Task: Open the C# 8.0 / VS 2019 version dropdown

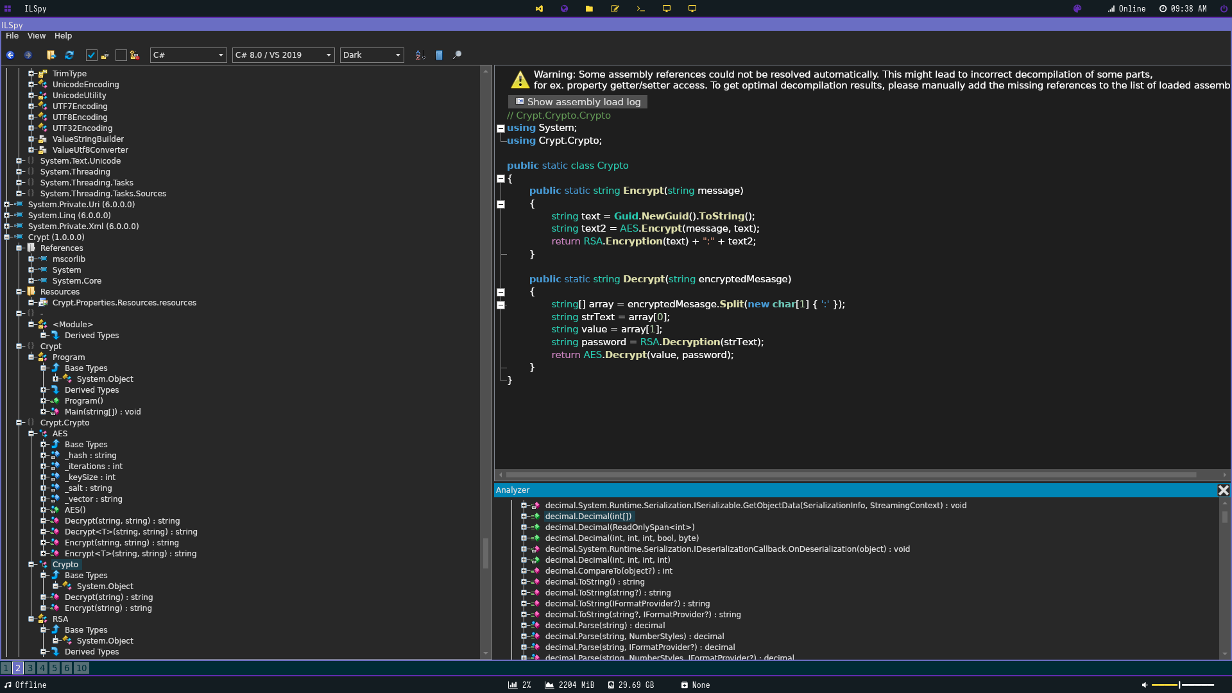Action: pyautogui.click(x=283, y=55)
